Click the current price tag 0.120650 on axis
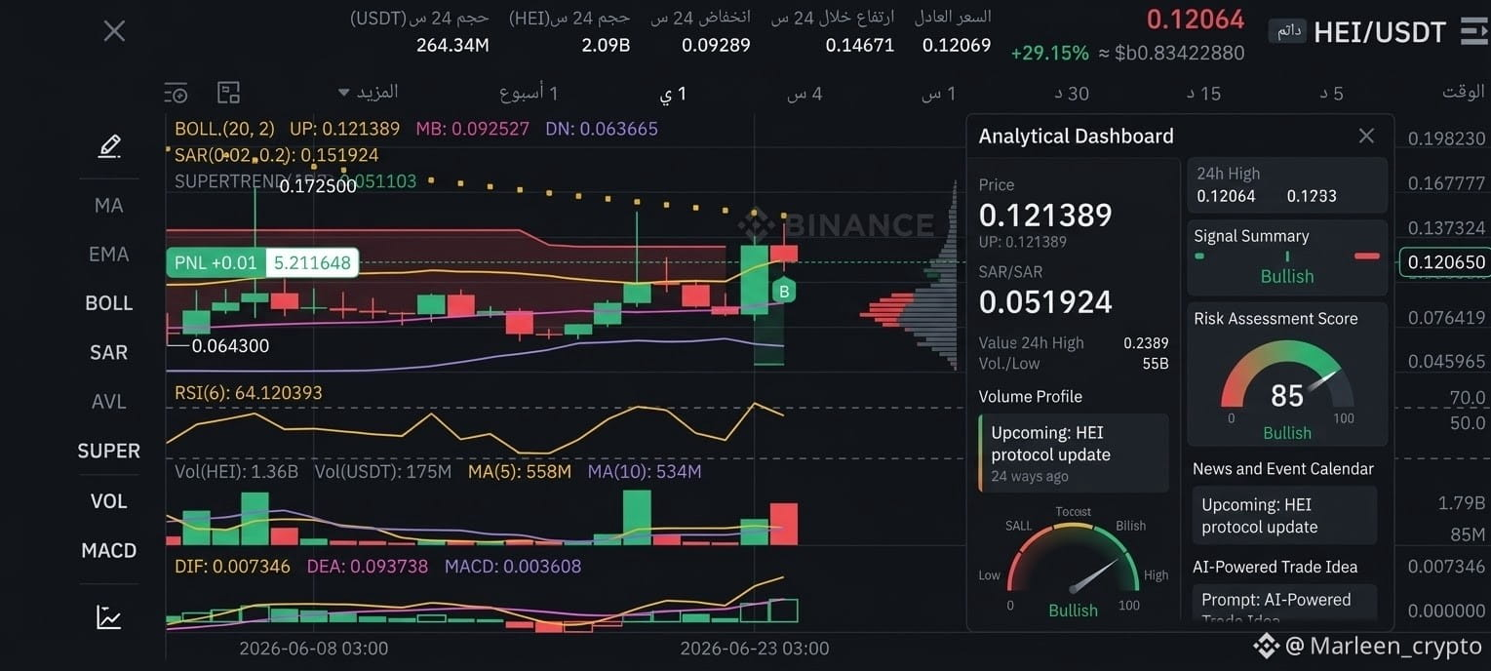 pyautogui.click(x=1444, y=262)
